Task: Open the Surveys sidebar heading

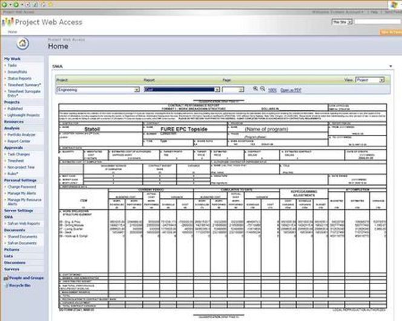Action: click(x=12, y=269)
